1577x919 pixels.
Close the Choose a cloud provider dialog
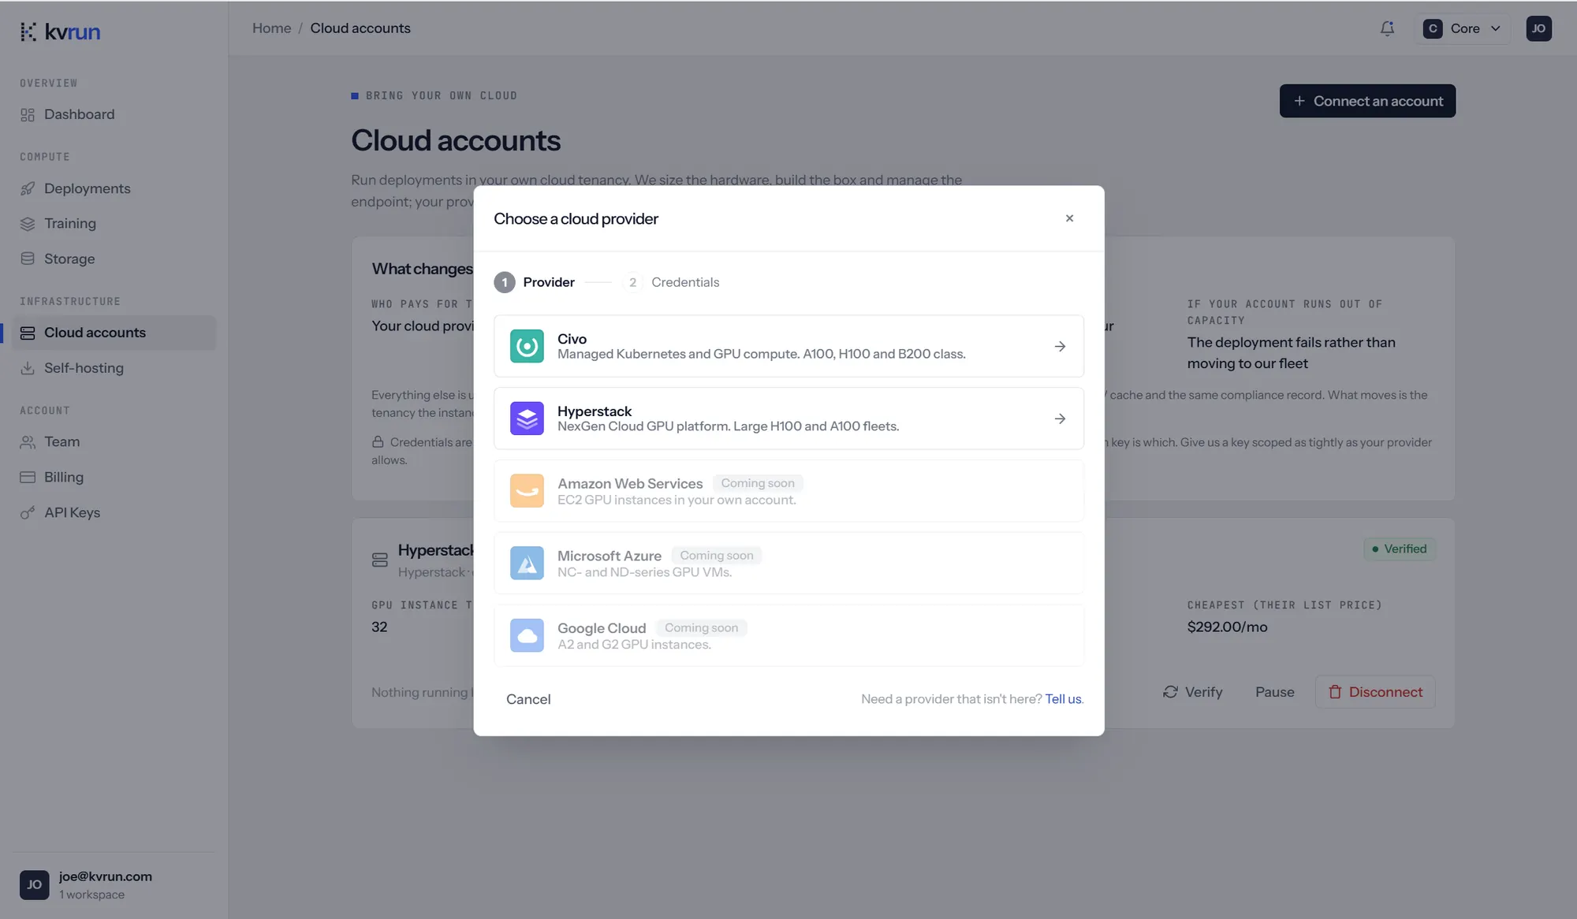(1069, 218)
